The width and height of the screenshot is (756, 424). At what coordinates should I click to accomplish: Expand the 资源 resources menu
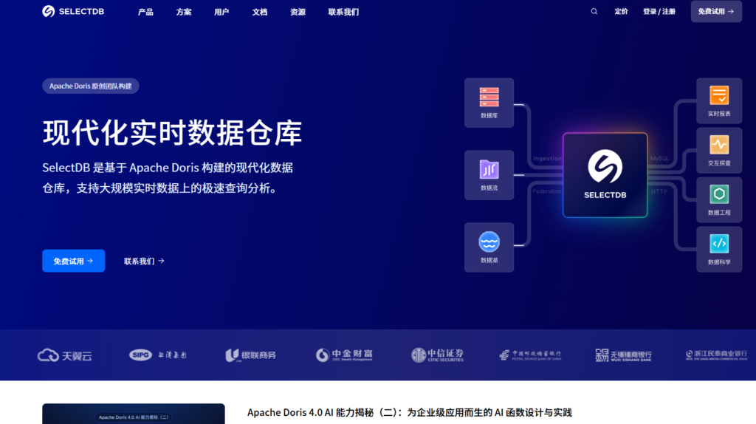point(298,12)
